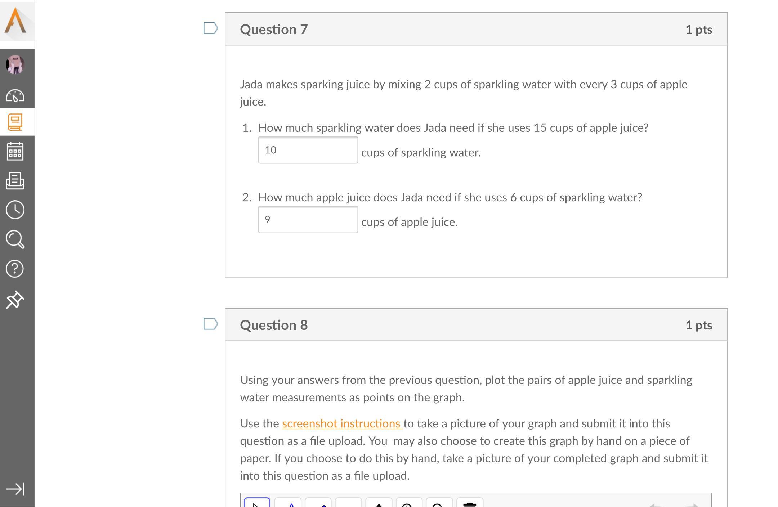
Task: Click the apple juice answer field containing 9
Action: tap(308, 220)
